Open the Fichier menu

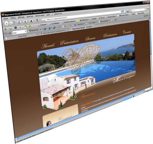tap(6, 19)
